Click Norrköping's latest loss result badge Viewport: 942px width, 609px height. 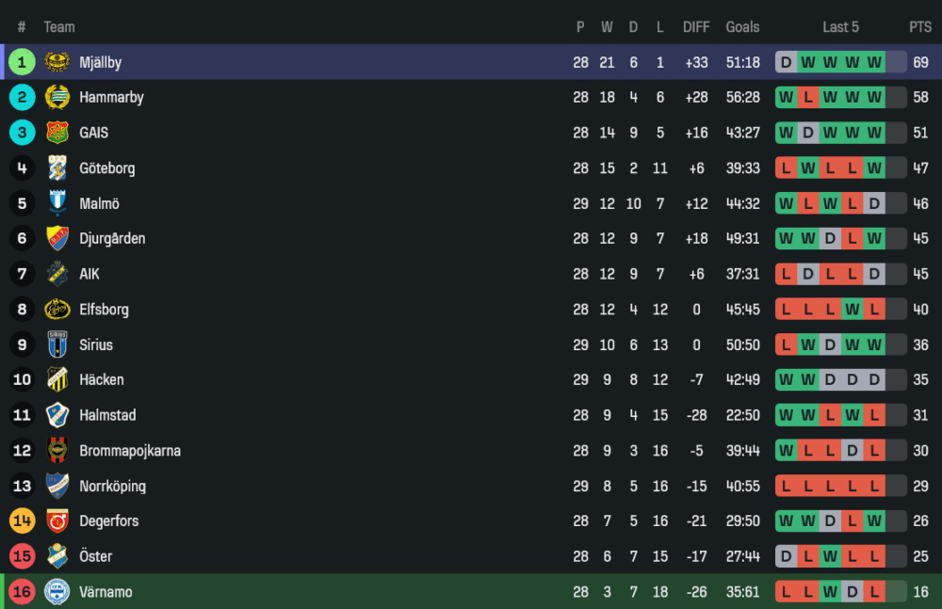pyautogui.click(x=874, y=486)
